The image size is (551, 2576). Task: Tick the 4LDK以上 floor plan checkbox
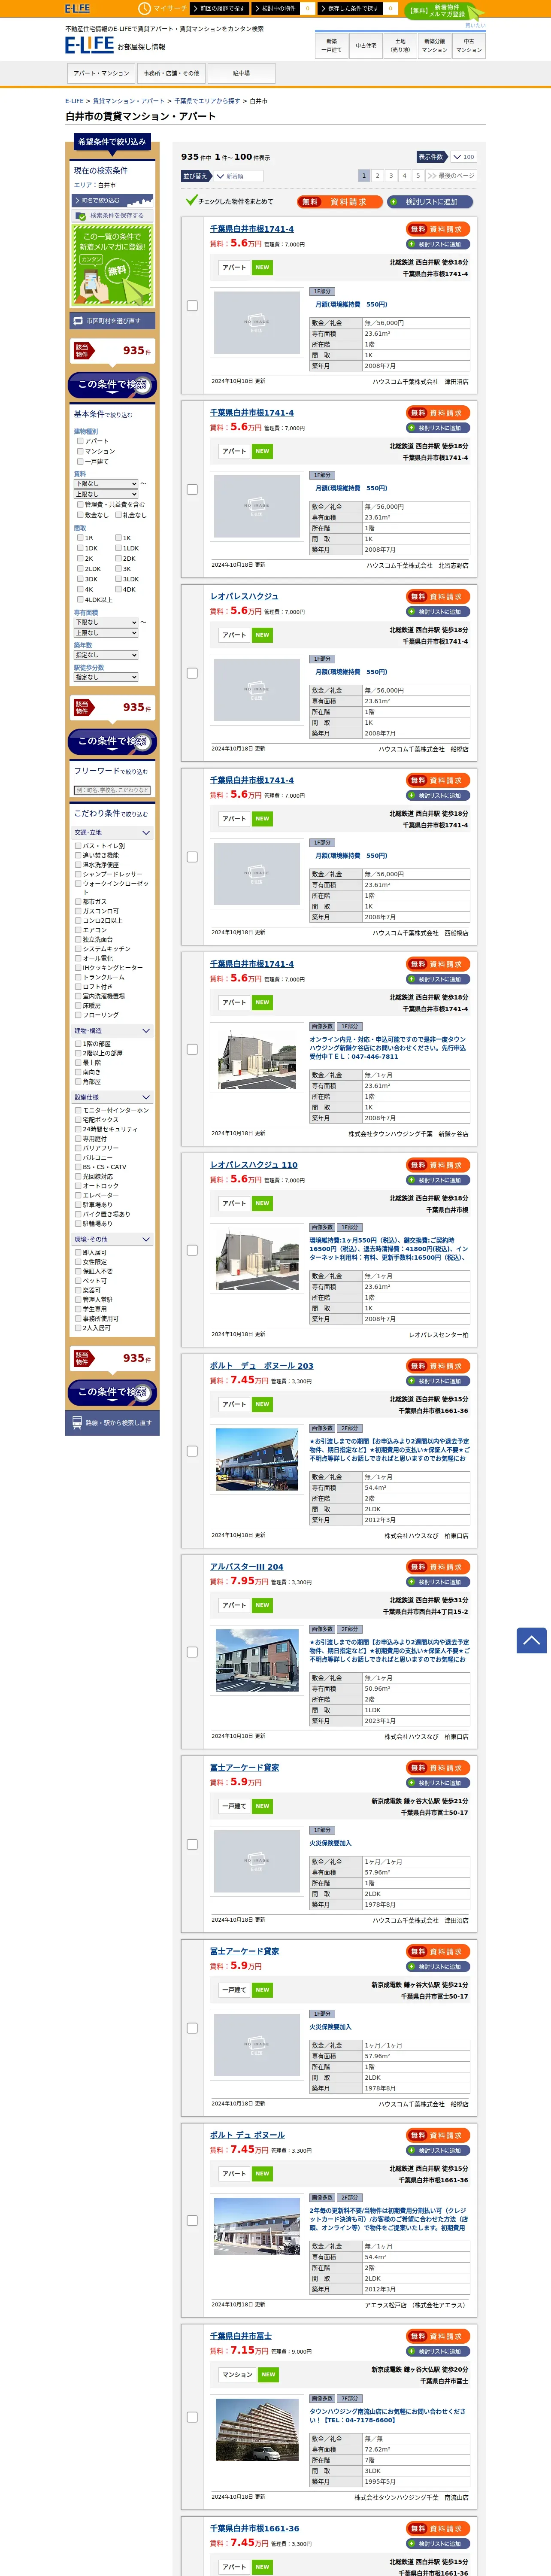click(x=80, y=599)
